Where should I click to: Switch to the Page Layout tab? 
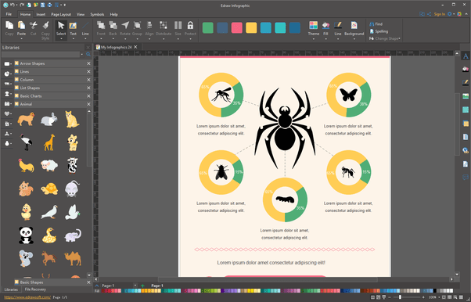click(61, 14)
